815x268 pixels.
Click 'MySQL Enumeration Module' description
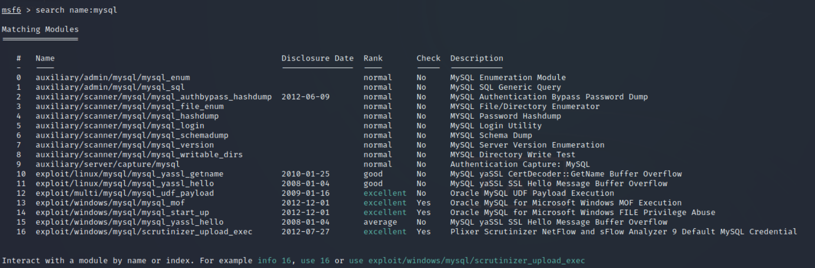(x=508, y=78)
